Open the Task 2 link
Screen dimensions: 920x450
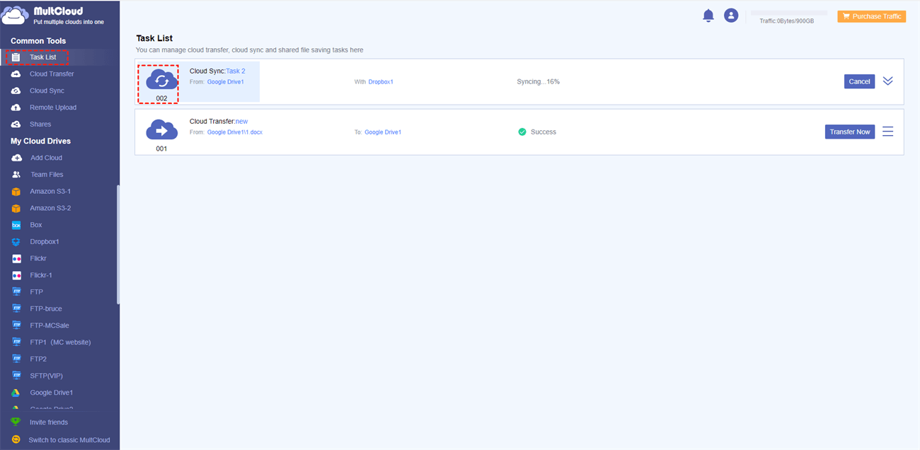point(236,71)
